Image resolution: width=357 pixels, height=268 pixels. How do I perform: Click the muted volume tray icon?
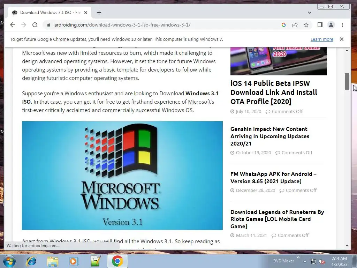point(322,261)
